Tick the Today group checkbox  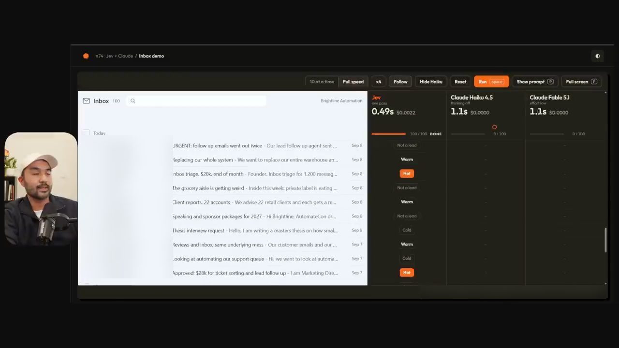86,133
